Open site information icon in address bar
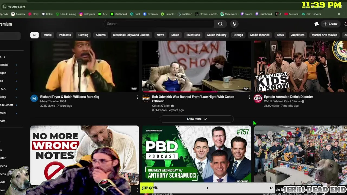The width and height of the screenshot is (347, 195). click(4, 6)
